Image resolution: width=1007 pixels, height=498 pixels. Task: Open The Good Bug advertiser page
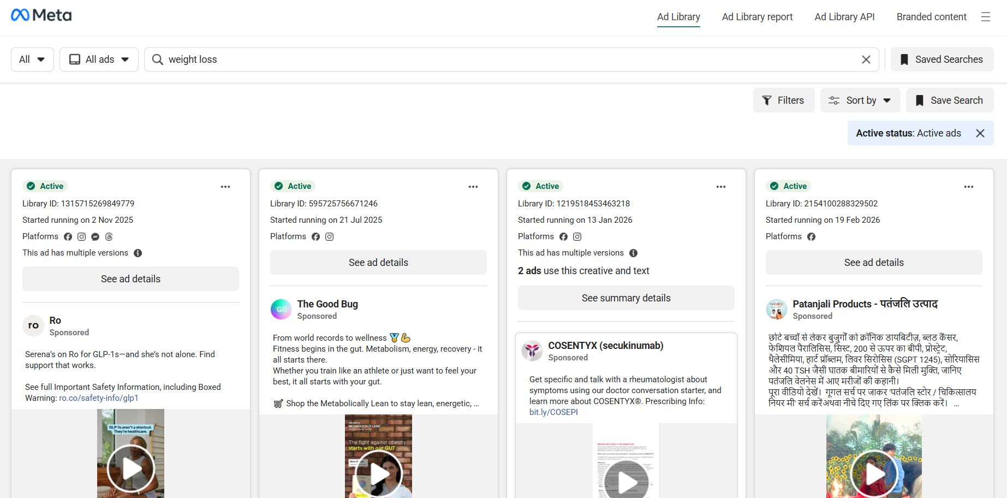click(327, 304)
